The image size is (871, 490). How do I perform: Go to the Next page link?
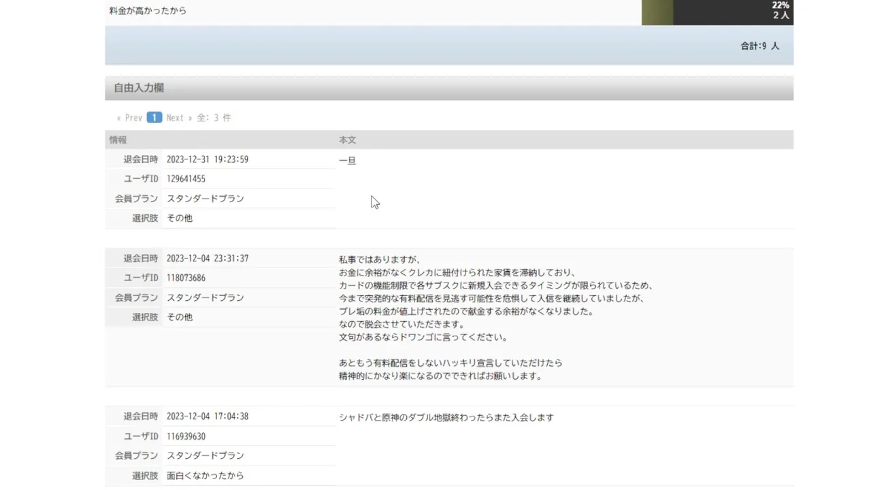pyautogui.click(x=179, y=118)
